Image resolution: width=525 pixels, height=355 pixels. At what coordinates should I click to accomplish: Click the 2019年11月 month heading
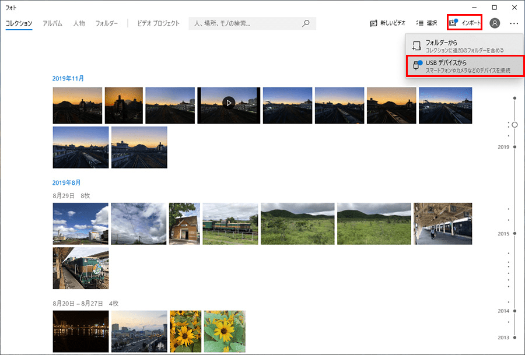68,79
